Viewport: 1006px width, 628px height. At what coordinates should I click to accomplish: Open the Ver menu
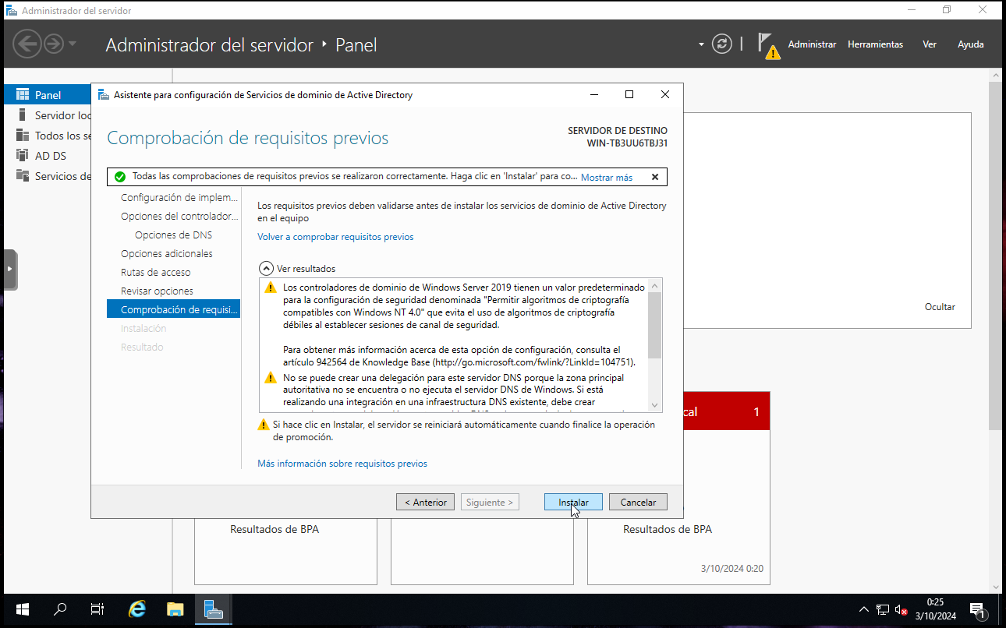click(930, 44)
